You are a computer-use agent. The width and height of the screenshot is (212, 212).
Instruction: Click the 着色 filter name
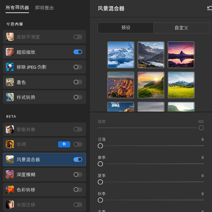(21, 82)
